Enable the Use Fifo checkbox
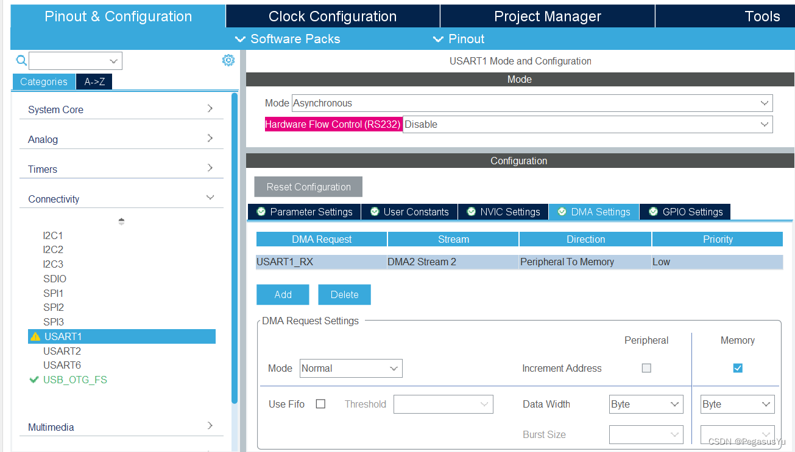The width and height of the screenshot is (795, 452). click(320, 404)
